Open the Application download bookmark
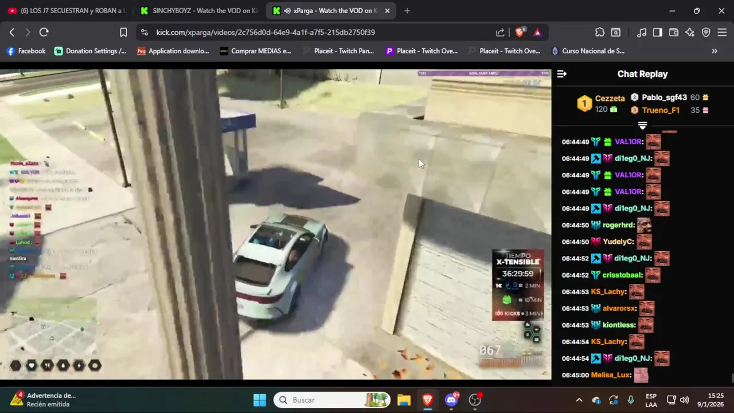 click(173, 51)
